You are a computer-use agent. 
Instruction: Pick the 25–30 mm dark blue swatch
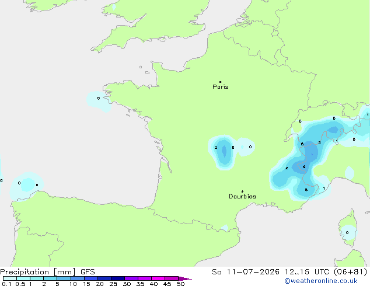click(118, 278)
